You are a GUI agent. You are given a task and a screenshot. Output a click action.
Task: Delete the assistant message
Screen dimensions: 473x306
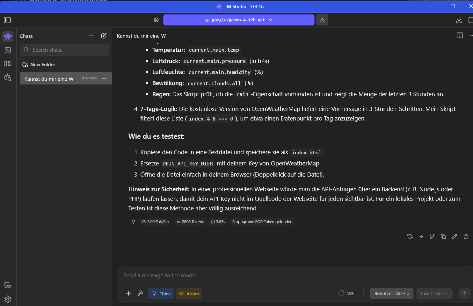(x=466, y=237)
